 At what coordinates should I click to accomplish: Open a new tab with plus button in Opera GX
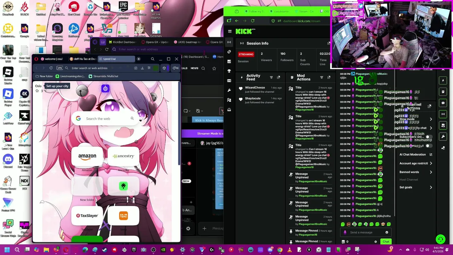pos(139,59)
